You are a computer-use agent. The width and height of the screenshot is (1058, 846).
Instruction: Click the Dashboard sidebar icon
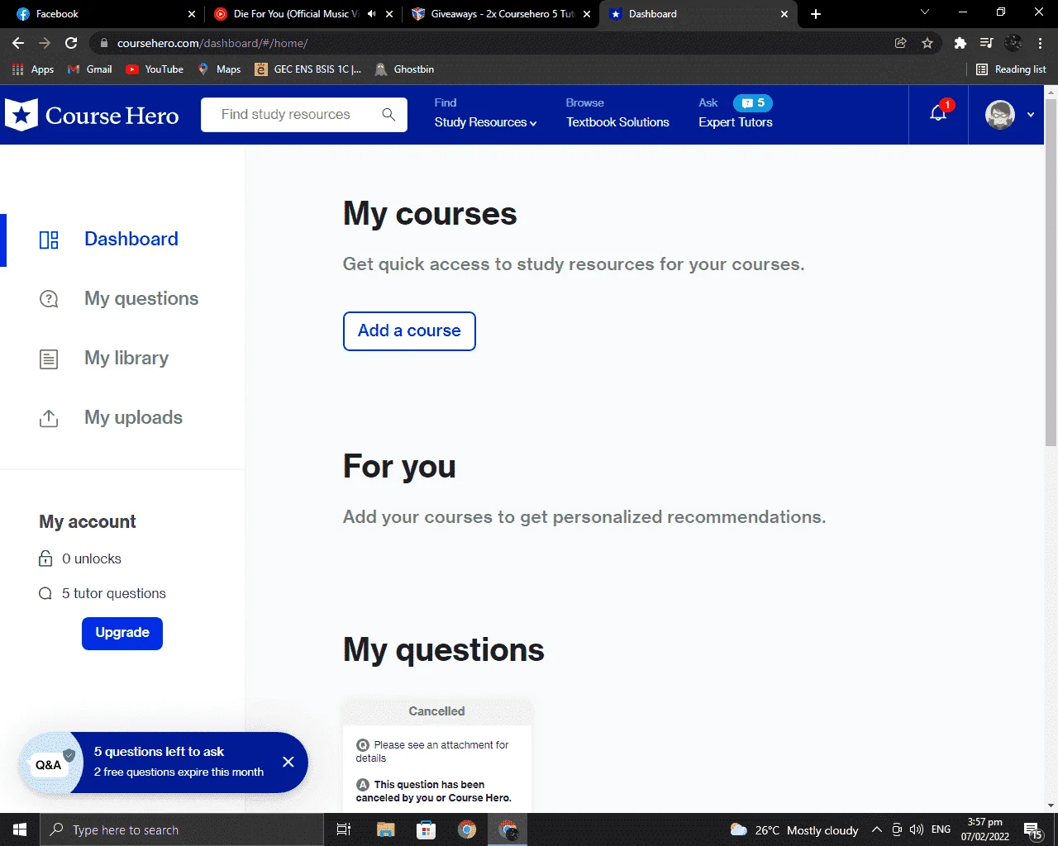(x=49, y=240)
